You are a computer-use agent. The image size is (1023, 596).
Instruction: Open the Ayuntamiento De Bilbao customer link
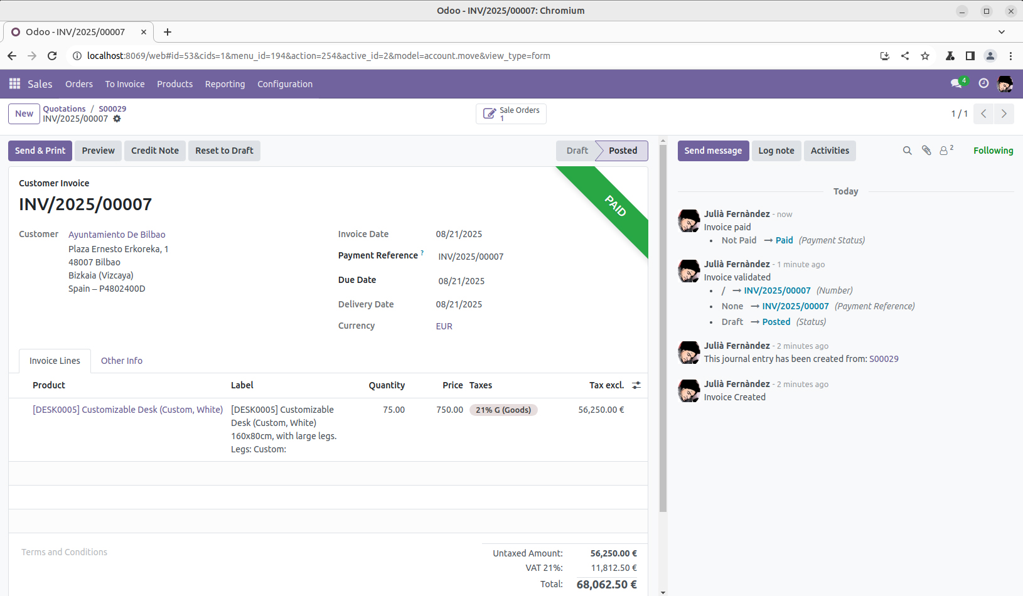(x=117, y=235)
